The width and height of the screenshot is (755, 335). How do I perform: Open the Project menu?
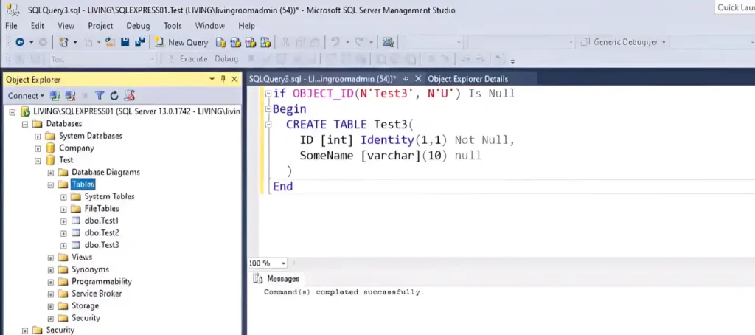pyautogui.click(x=100, y=26)
